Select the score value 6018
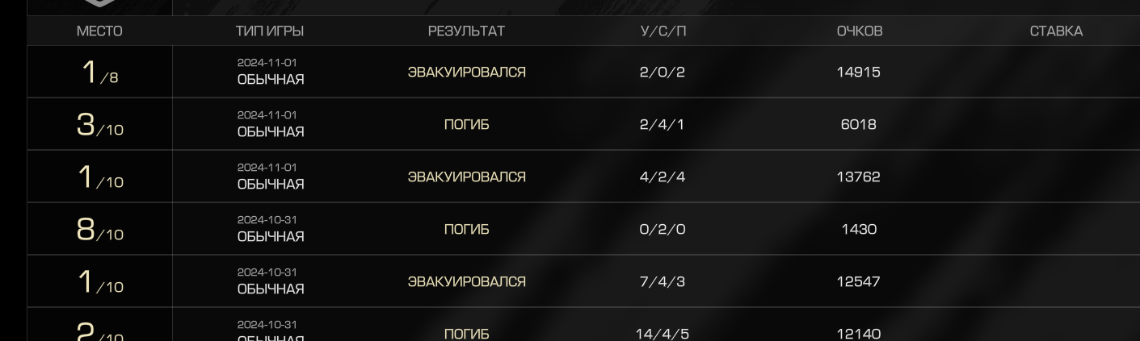Image resolution: width=1140 pixels, height=341 pixels. (x=859, y=124)
